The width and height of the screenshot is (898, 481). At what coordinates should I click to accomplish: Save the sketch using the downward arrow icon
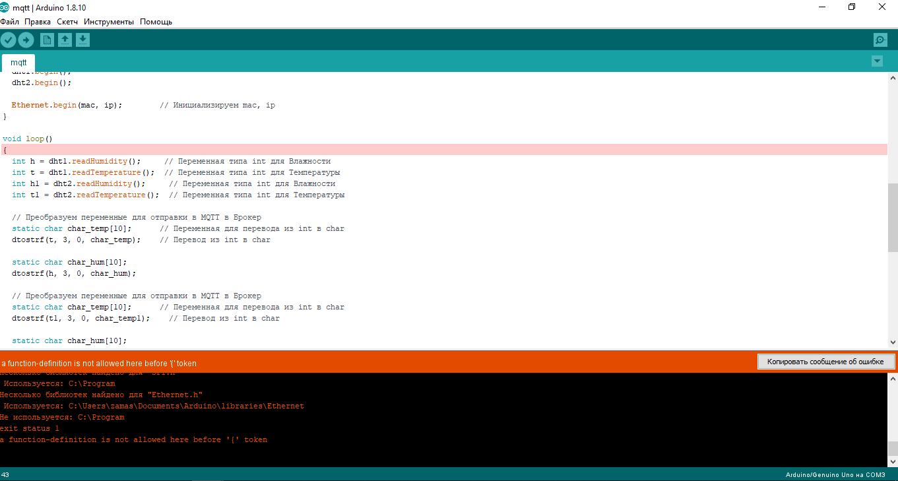82,40
